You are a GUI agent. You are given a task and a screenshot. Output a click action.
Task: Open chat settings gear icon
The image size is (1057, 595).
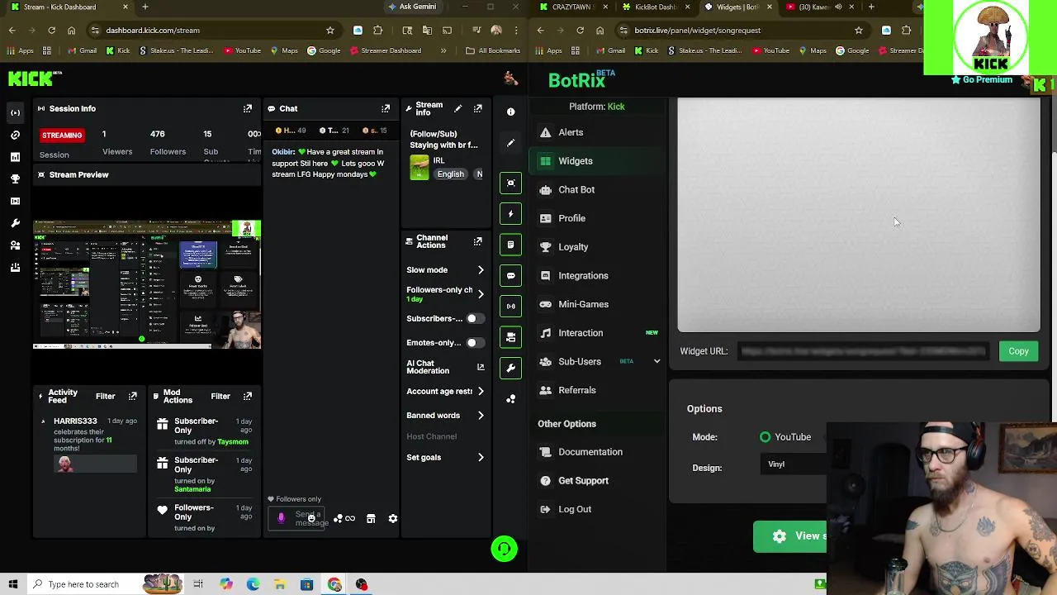coord(393,519)
